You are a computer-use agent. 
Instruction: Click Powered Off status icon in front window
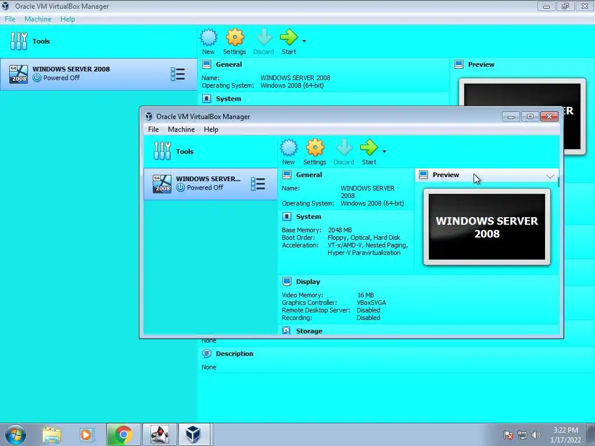(181, 188)
